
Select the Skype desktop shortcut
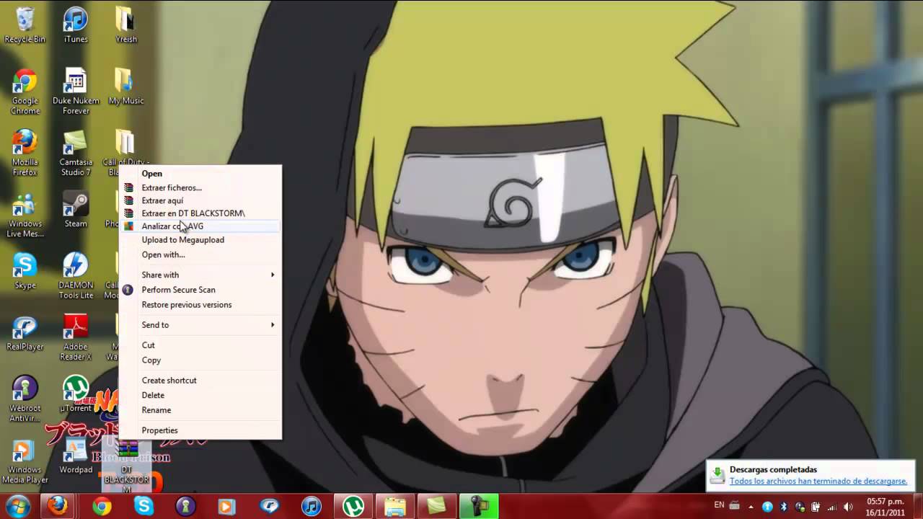pos(25,270)
